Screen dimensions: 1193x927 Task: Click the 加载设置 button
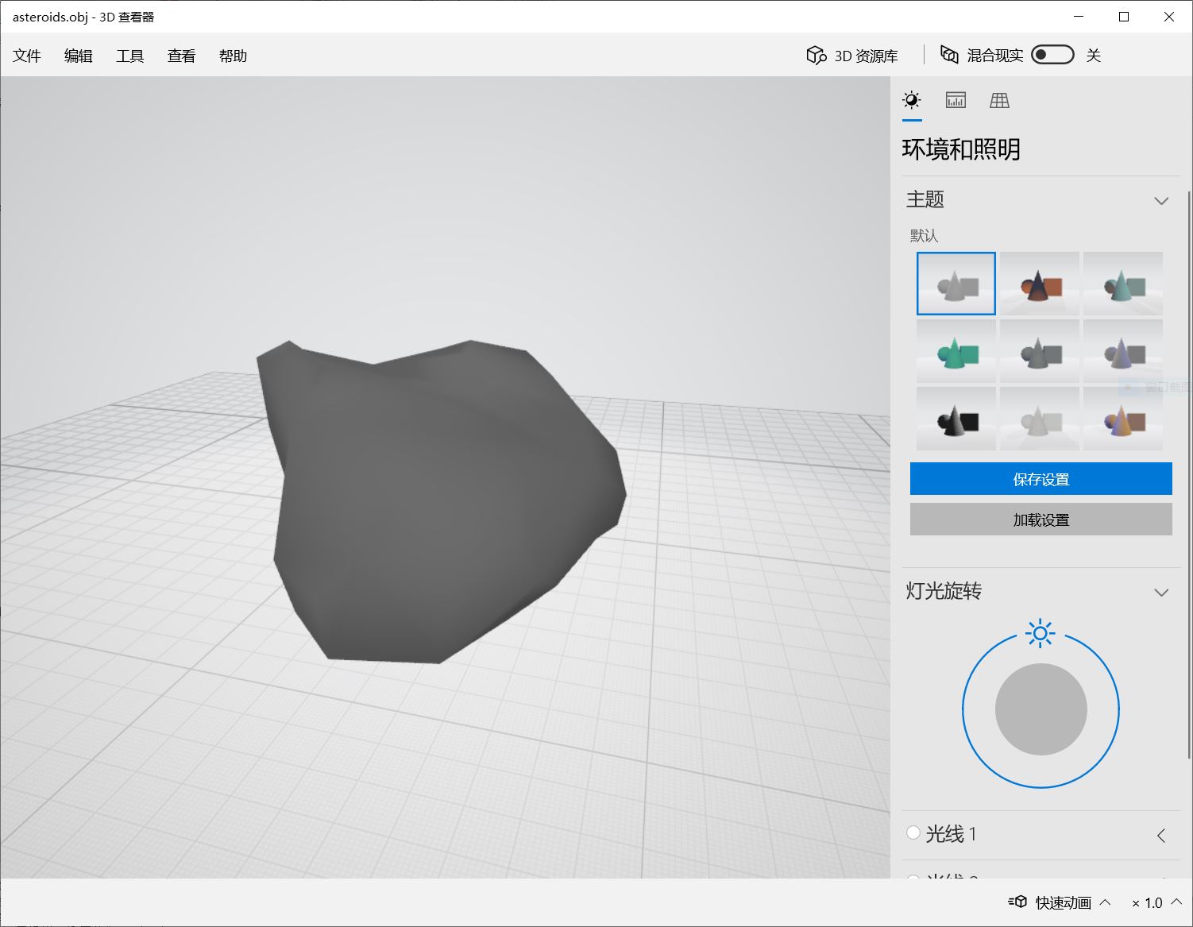pos(1041,520)
